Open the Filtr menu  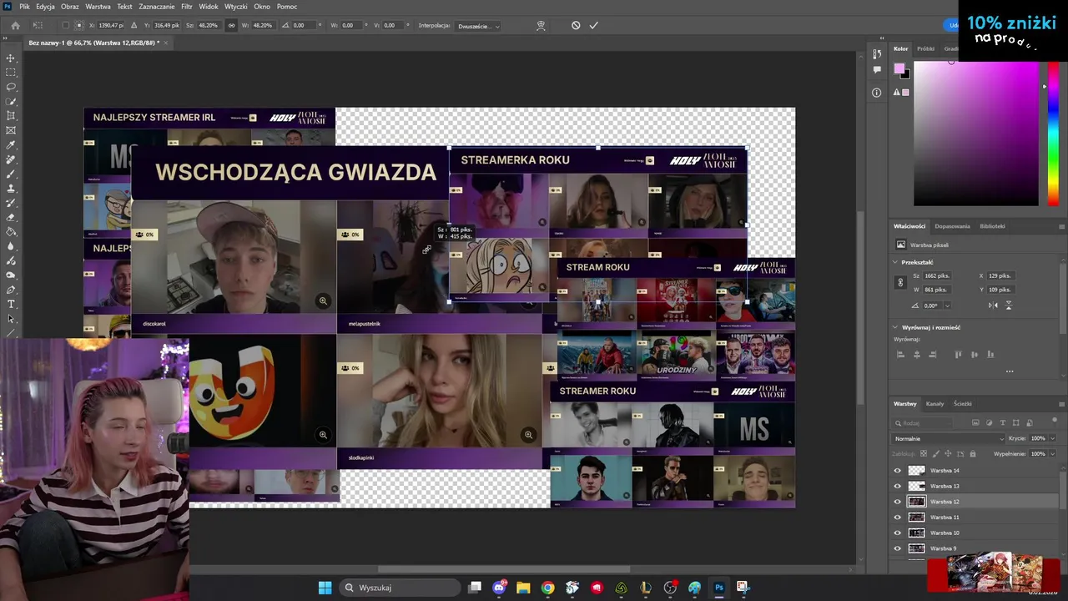coord(187,7)
